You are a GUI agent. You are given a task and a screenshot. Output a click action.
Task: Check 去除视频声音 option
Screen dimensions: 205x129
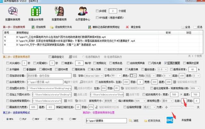coord(128,63)
